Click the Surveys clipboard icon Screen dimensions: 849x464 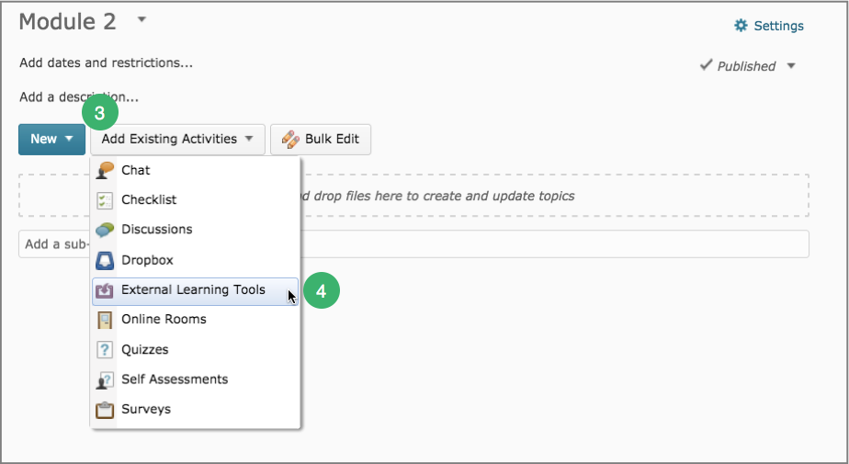click(x=105, y=410)
